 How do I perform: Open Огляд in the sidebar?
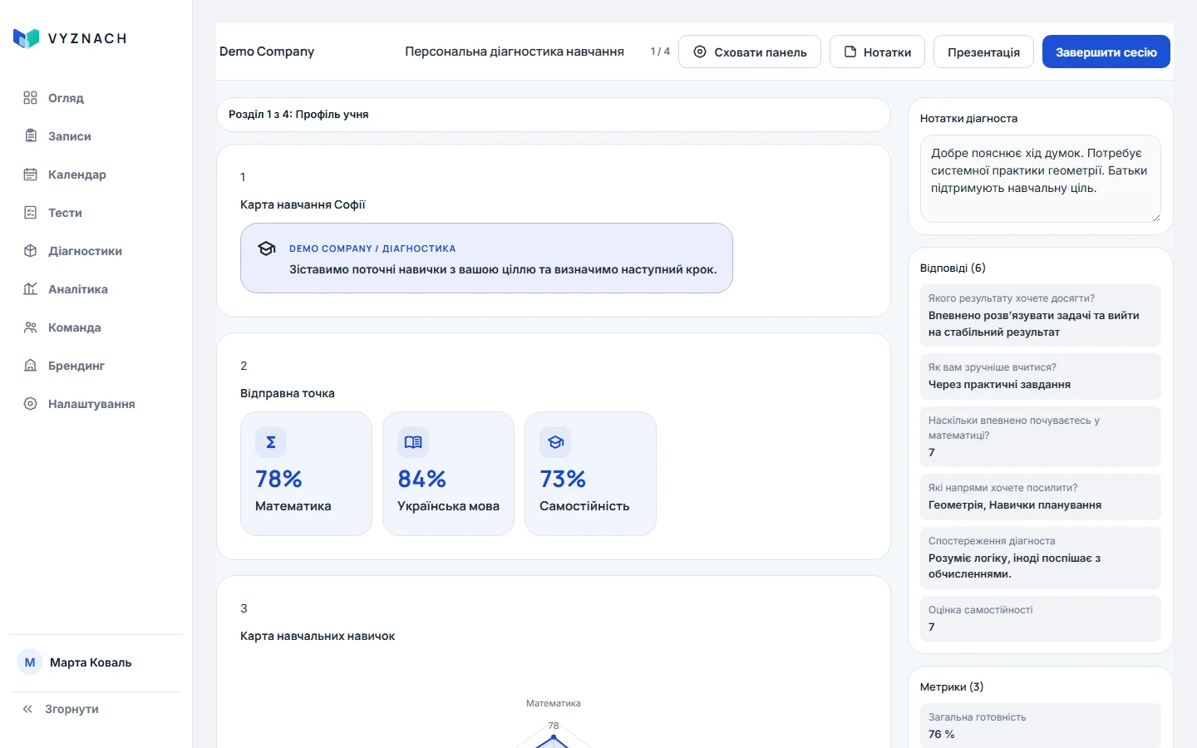(96, 98)
